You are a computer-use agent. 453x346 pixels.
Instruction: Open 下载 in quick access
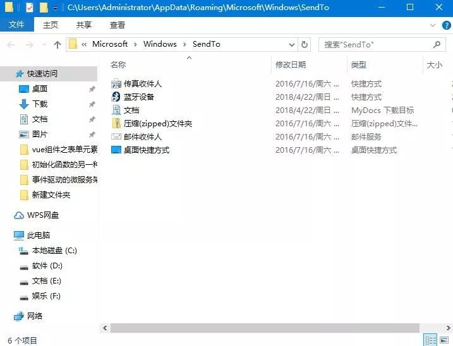[40, 104]
